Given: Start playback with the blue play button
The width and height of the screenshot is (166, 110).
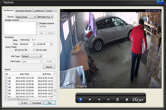Looking at the screenshot, I should coord(80,100).
